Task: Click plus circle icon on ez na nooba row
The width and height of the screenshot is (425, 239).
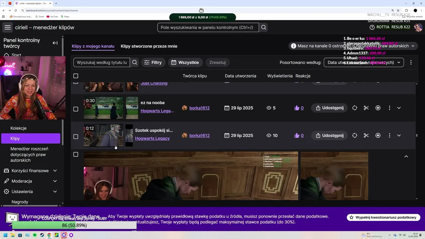Action: coord(378,108)
